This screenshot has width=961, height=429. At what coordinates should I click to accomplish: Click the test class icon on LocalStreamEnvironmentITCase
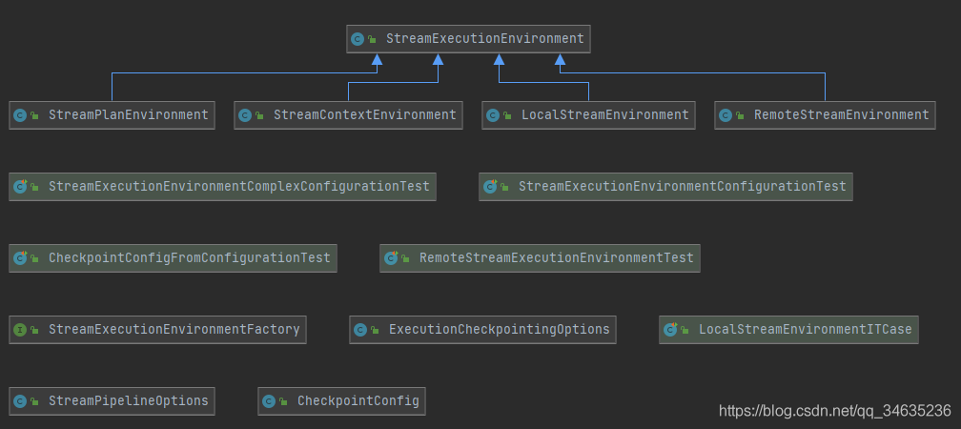coord(670,330)
